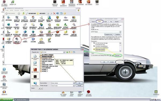Open the Système icon
This screenshot has height=101, width=161.
coord(33,40)
